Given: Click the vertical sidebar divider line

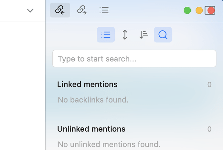Looking at the screenshot, I should pyautogui.click(x=46, y=85).
